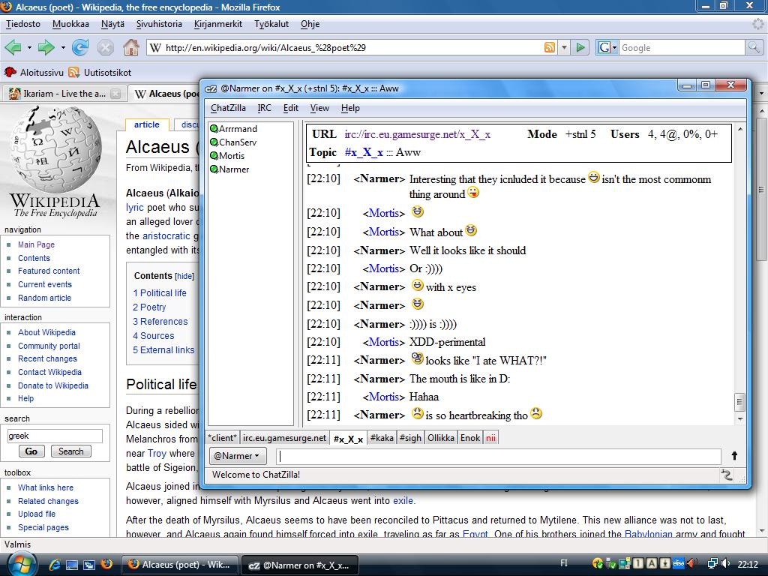Click the #x_X_x link in the Topic
The width and height of the screenshot is (768, 576).
pos(364,152)
